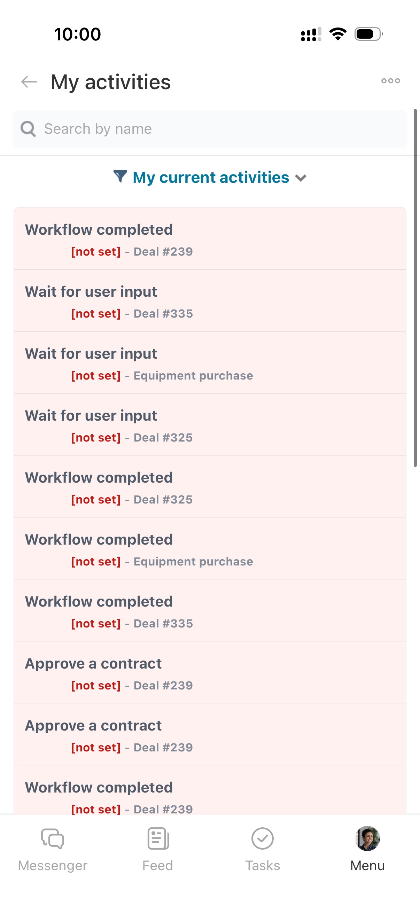Tap the search magnifier icon
Image resolution: width=420 pixels, height=913 pixels.
coord(28,129)
